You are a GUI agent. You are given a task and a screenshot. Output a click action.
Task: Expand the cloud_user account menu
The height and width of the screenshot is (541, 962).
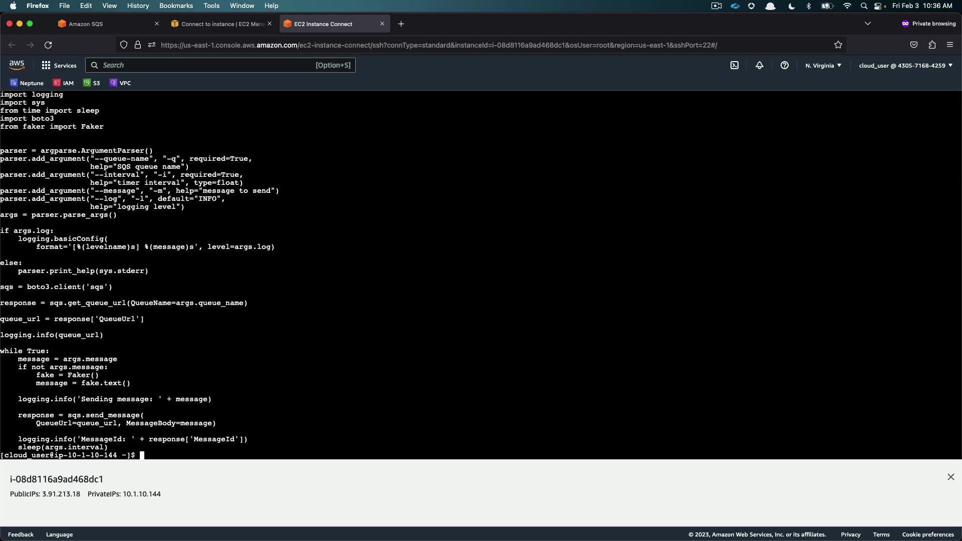point(905,66)
